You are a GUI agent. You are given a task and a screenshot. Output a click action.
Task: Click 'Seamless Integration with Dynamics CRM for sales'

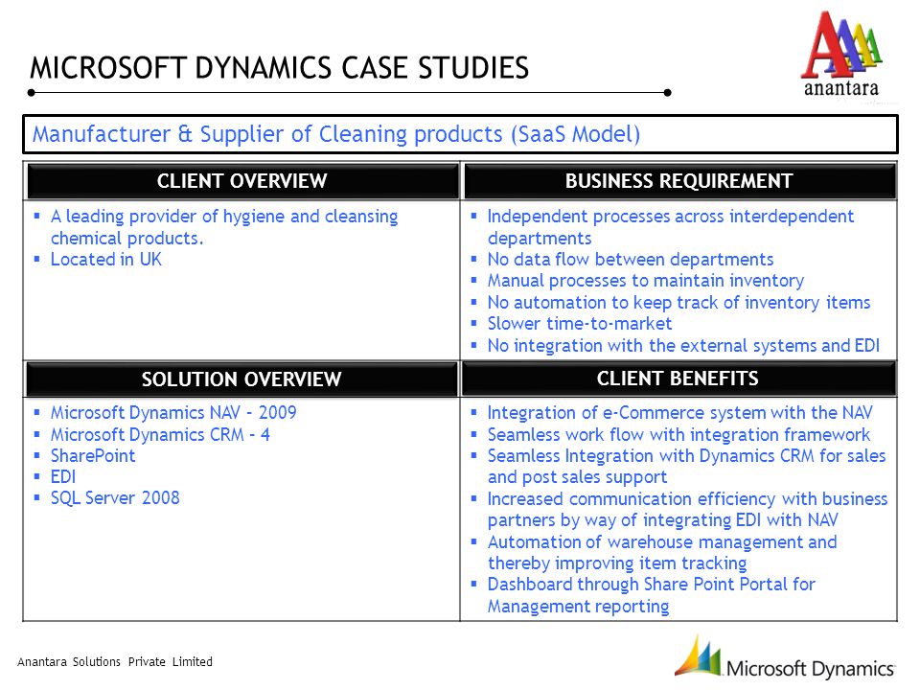[x=686, y=456]
